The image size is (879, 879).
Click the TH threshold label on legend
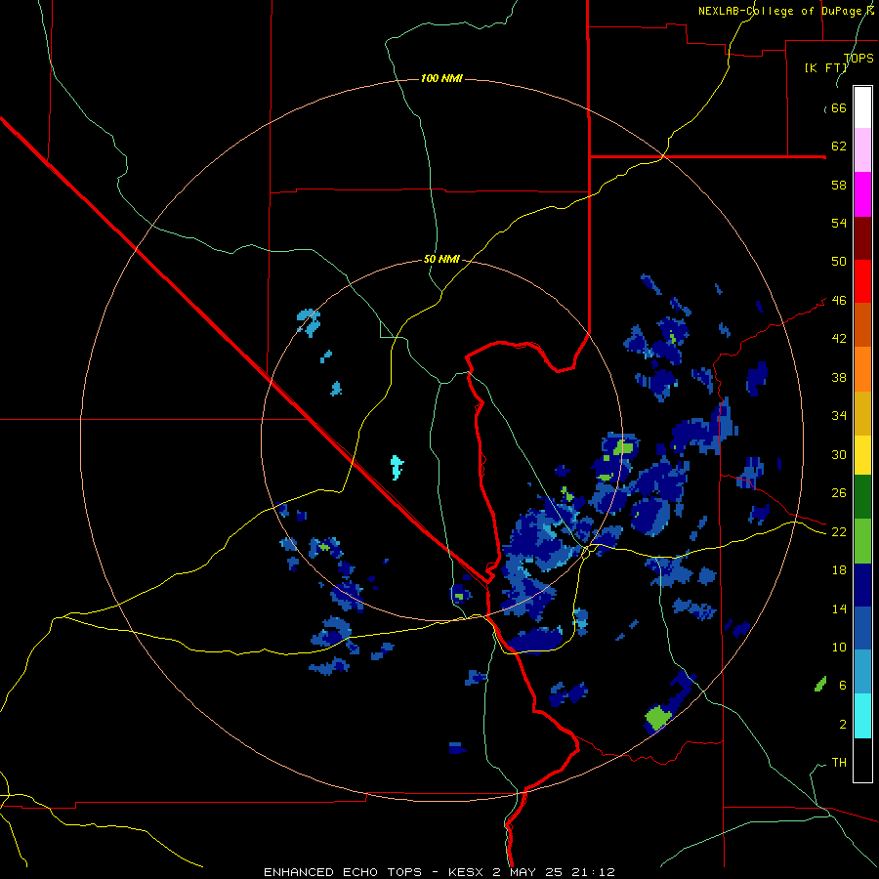coord(839,763)
